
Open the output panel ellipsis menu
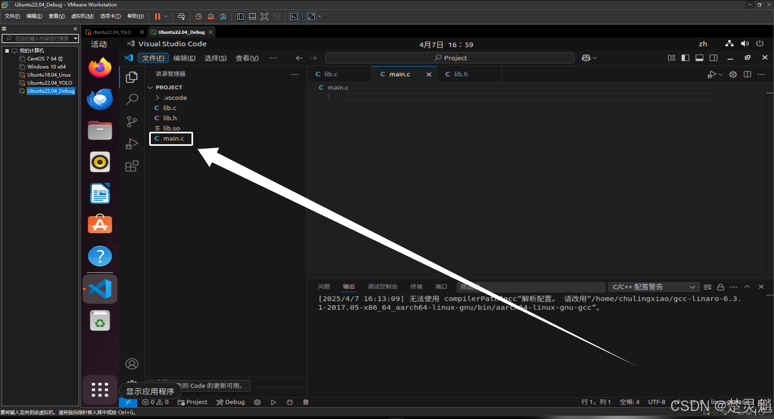[x=734, y=287]
